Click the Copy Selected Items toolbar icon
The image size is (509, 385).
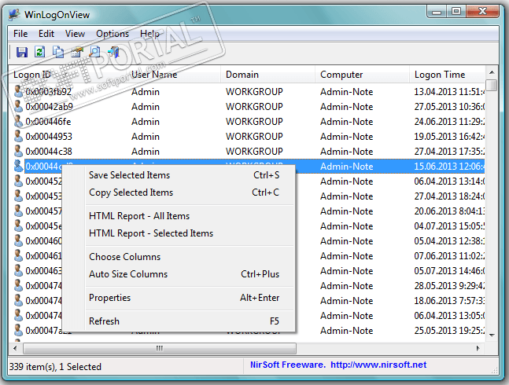[x=58, y=52]
